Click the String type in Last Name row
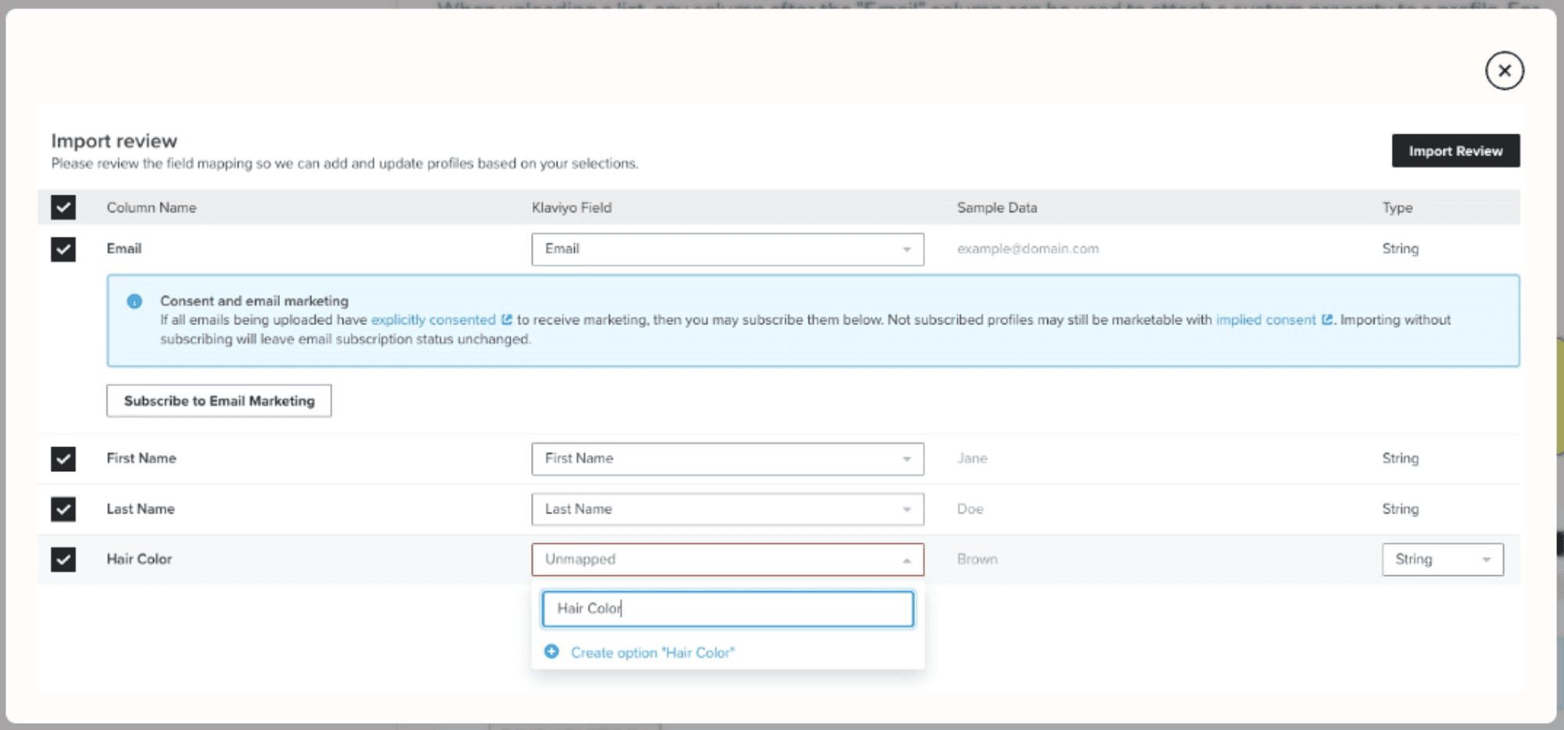 pos(1400,509)
